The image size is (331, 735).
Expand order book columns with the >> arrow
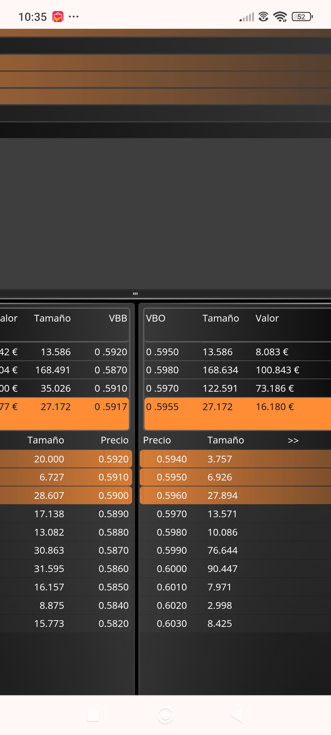pos(293,440)
